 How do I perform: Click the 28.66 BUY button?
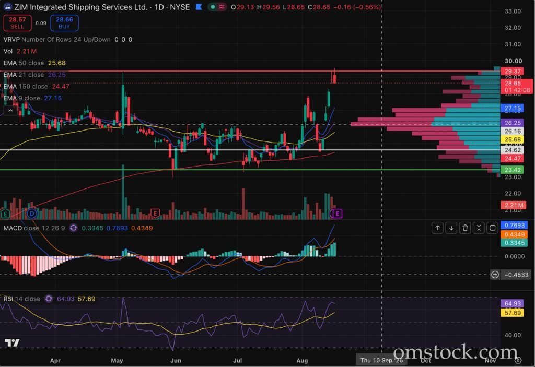64,23
